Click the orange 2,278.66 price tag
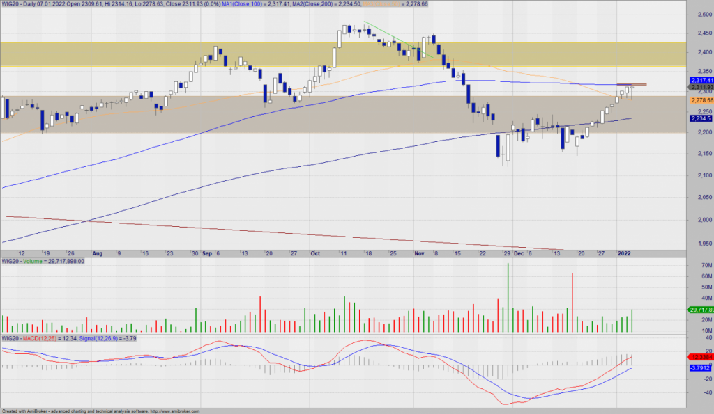714x414 pixels. click(x=699, y=100)
